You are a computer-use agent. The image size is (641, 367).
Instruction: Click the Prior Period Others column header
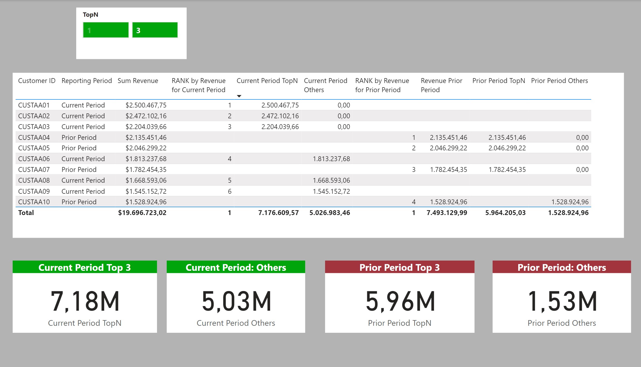tap(559, 81)
